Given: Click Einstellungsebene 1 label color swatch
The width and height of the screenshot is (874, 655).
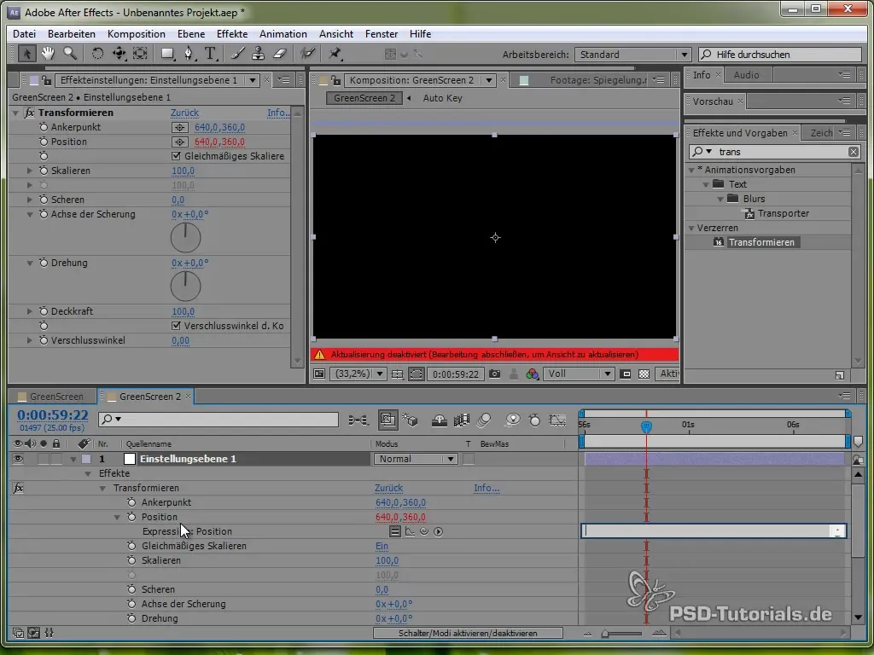Looking at the screenshot, I should tap(86, 459).
